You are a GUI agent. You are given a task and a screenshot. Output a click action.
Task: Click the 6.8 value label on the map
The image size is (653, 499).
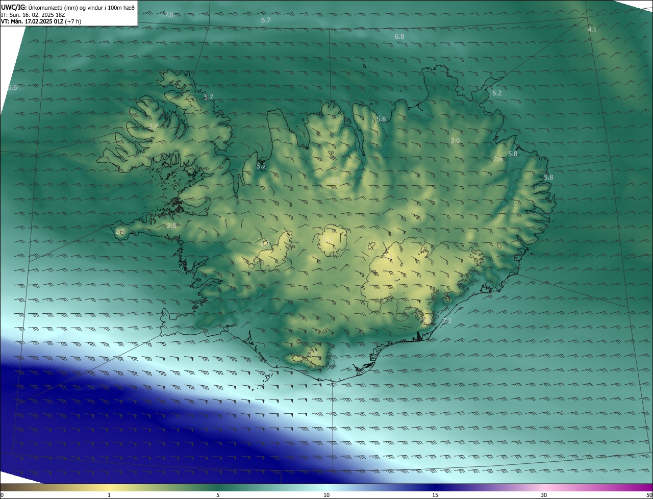[399, 37]
